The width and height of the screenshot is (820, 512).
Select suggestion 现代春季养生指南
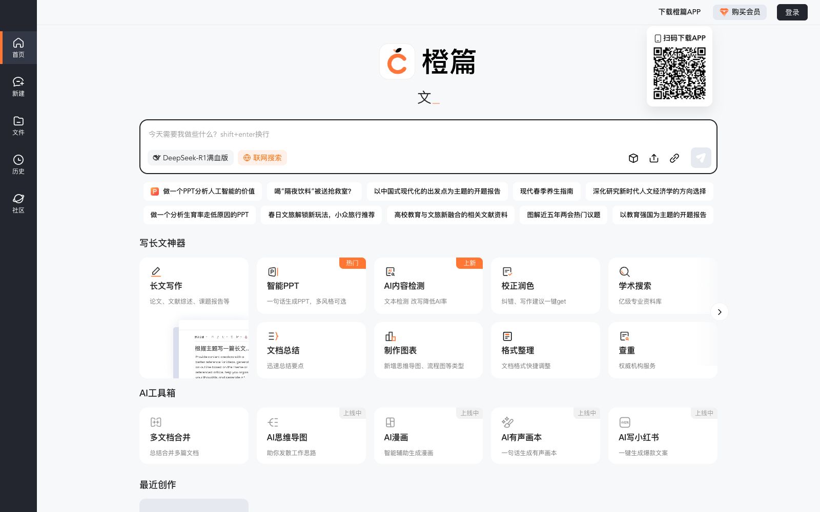pos(547,191)
